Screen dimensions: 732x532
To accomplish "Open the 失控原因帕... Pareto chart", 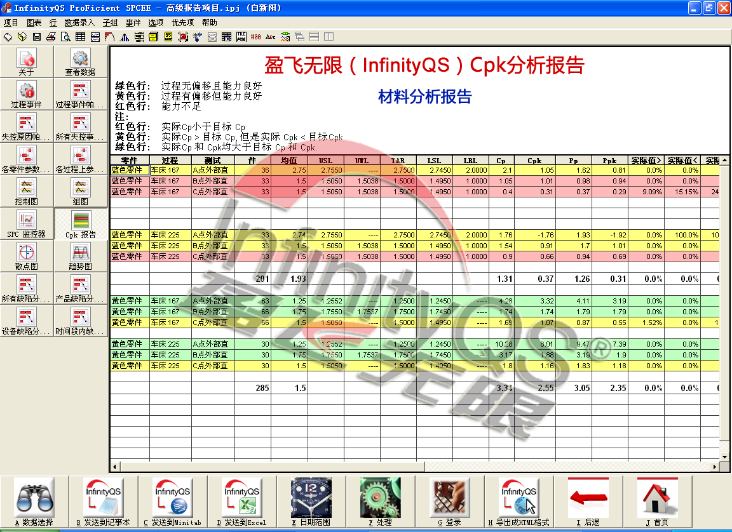I will click(x=27, y=126).
